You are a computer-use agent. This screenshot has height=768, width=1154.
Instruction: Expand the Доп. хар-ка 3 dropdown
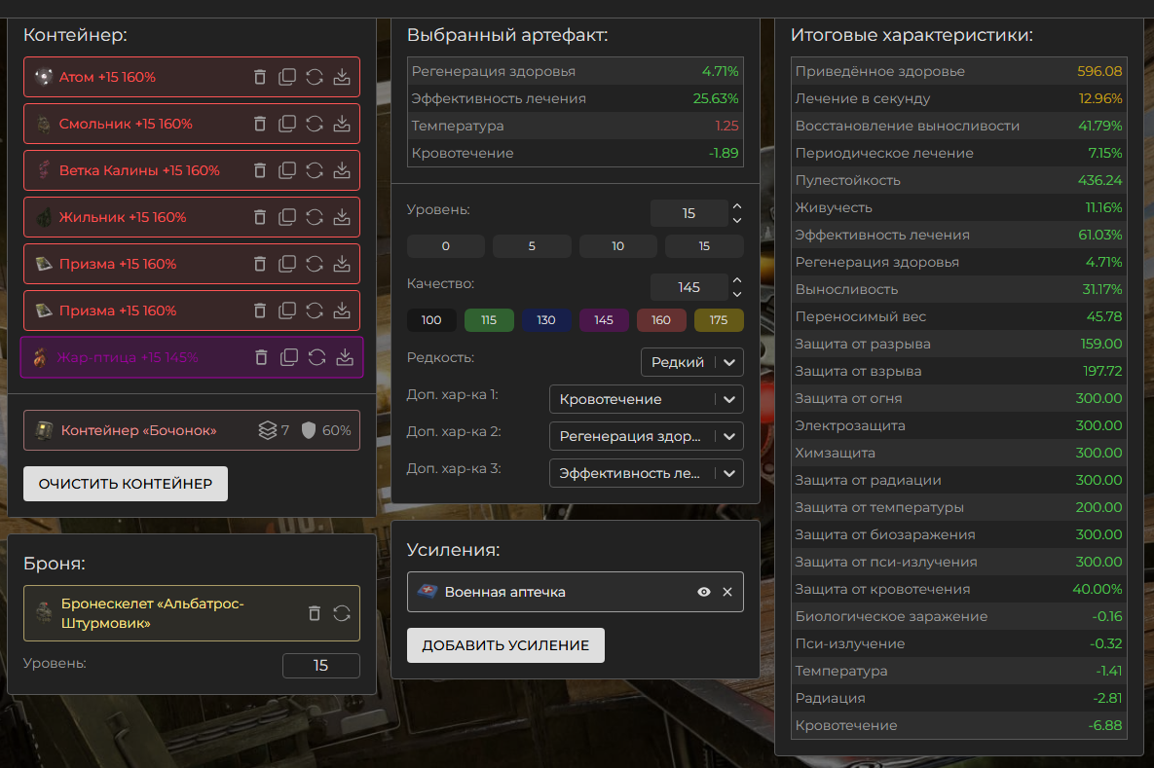[x=646, y=473]
